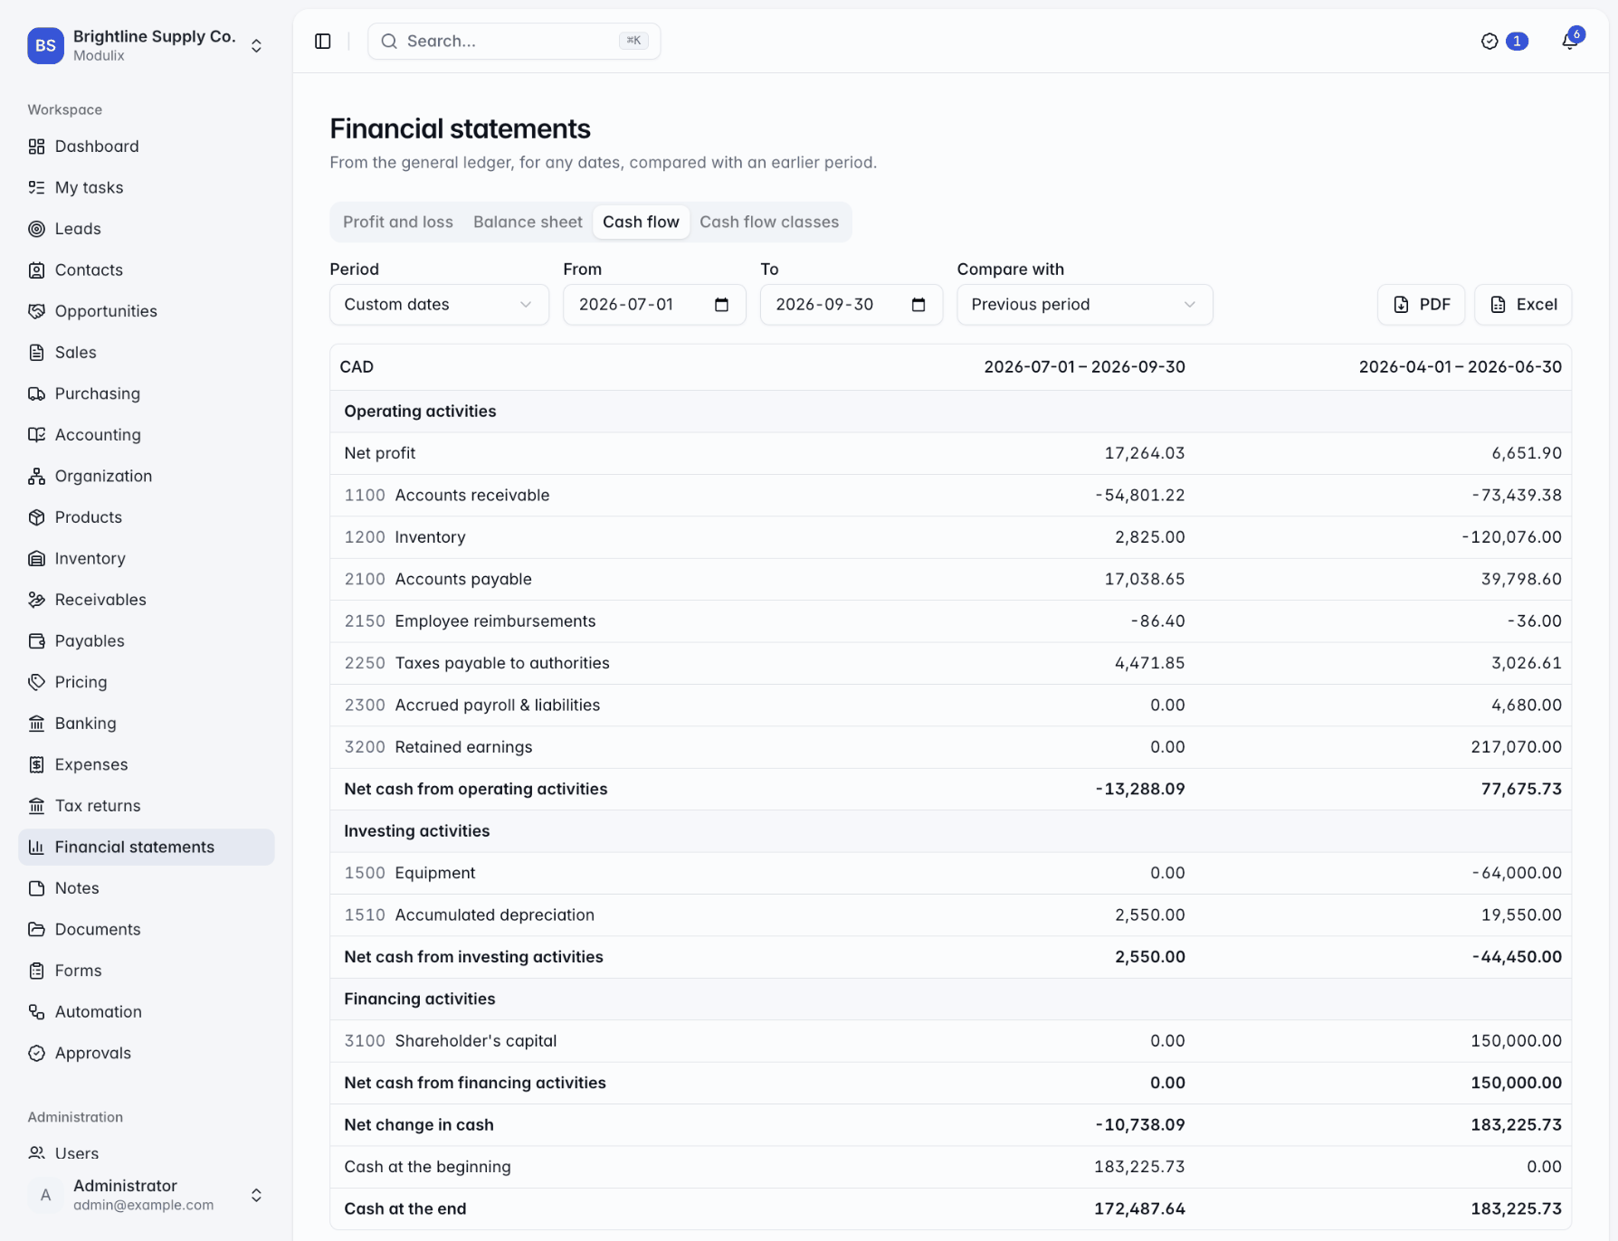Image resolution: width=1618 pixels, height=1241 pixels.
Task: Select the Cash flow tab
Action: click(x=641, y=223)
